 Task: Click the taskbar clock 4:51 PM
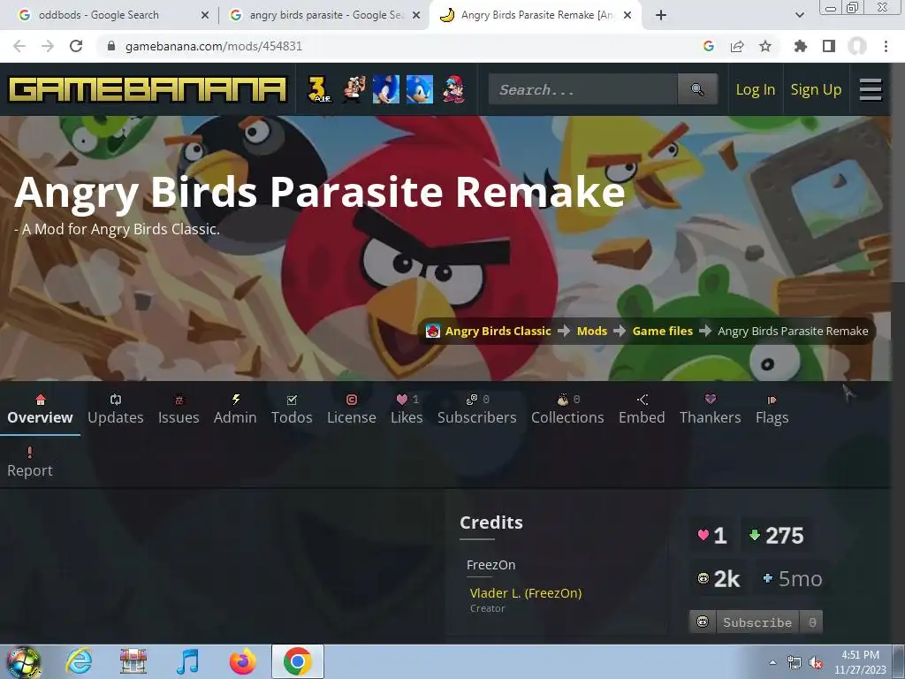click(860, 662)
